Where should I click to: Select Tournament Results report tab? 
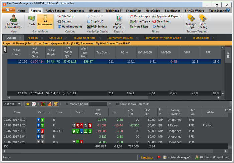(120, 38)
